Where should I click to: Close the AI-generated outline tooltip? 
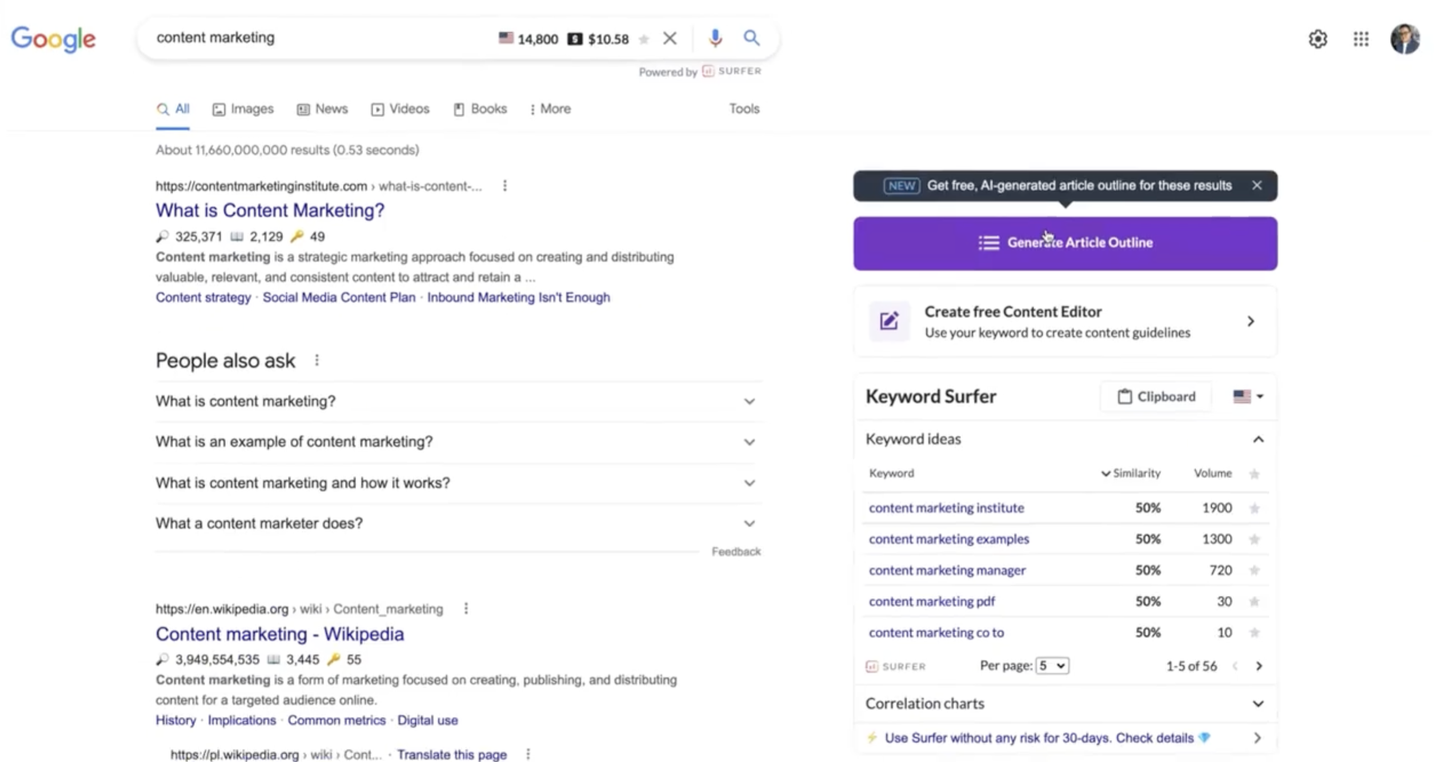point(1257,185)
